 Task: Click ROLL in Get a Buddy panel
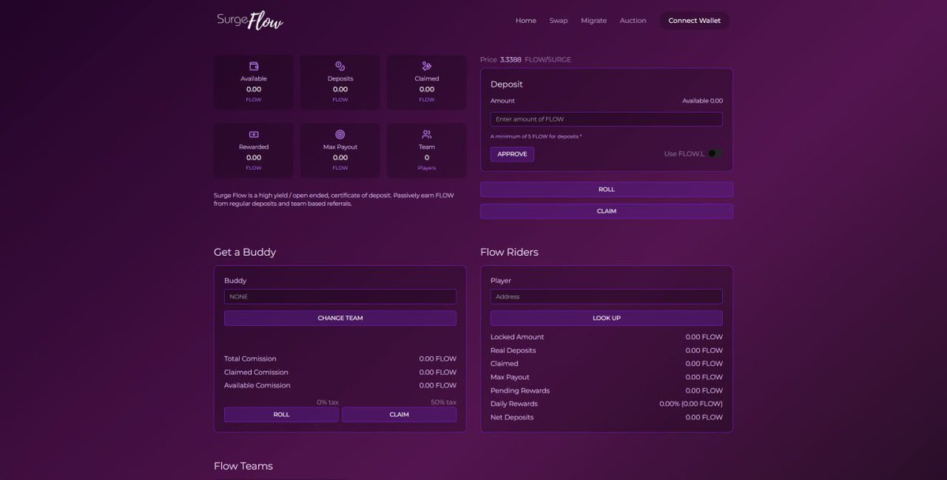pyautogui.click(x=281, y=414)
